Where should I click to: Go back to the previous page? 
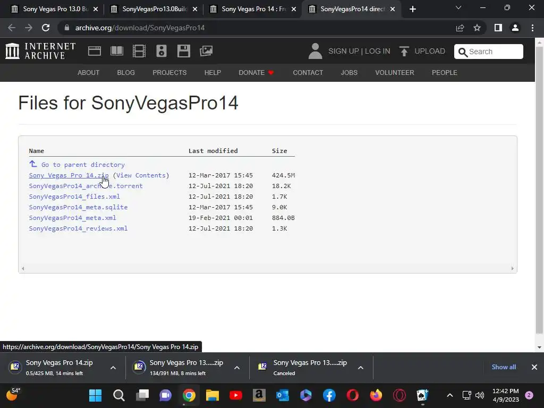point(12,28)
